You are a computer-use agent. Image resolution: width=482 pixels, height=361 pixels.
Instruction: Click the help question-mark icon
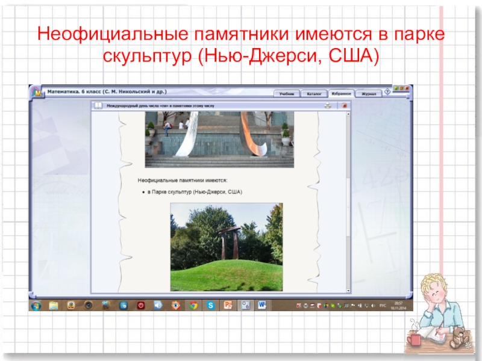[x=387, y=91]
